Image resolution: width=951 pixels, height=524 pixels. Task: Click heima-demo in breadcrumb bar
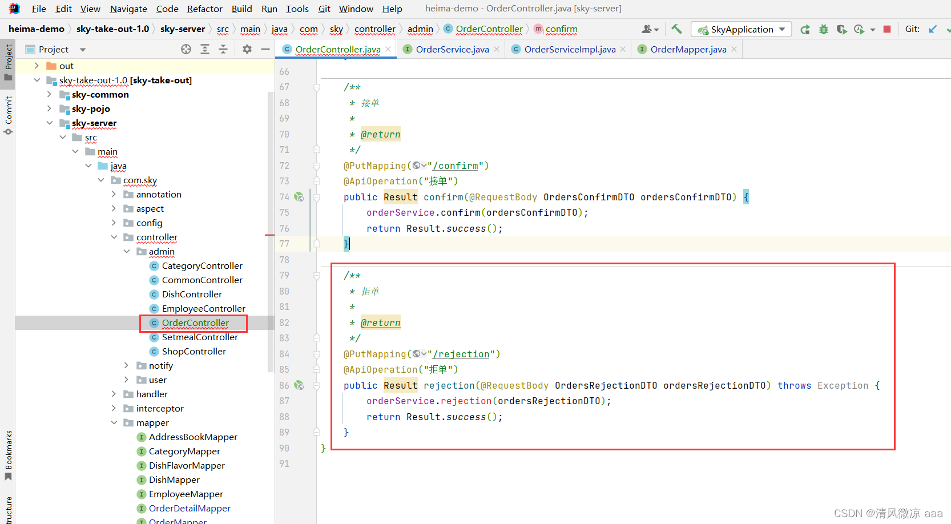pyautogui.click(x=37, y=29)
